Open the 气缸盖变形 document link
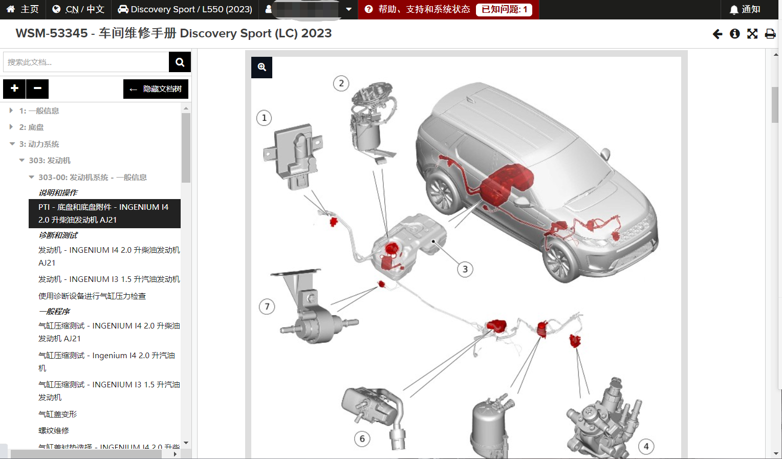 click(57, 414)
